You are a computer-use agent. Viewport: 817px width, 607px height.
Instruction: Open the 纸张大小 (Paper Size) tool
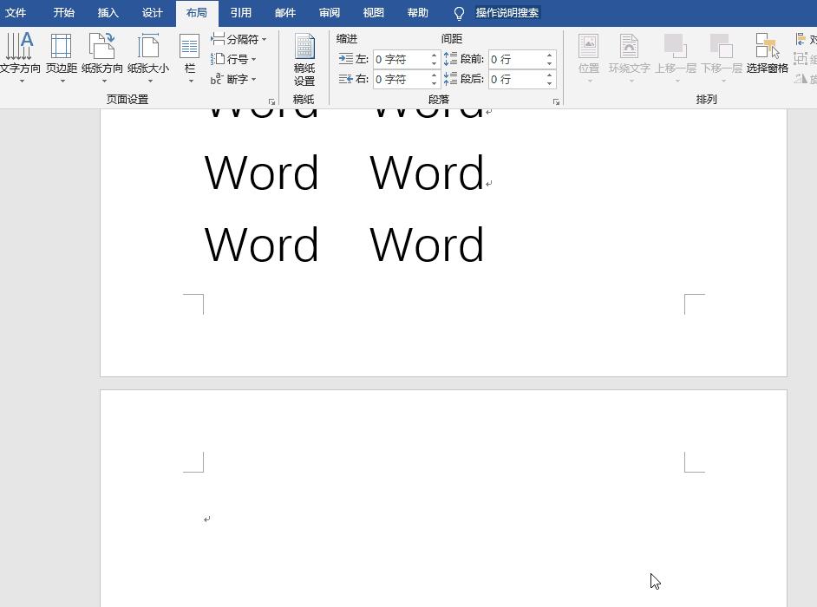[x=147, y=52]
